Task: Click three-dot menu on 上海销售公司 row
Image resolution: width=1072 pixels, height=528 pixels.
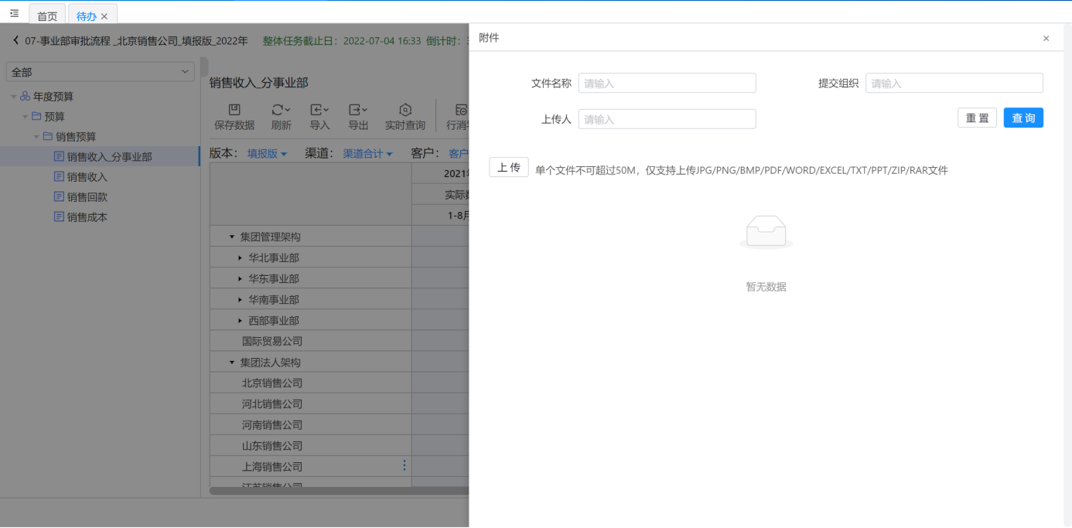Action: click(x=404, y=465)
